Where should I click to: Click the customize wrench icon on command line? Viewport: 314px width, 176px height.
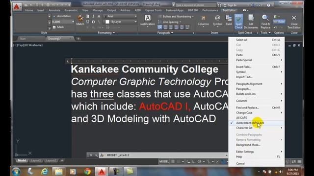[x=96, y=155]
